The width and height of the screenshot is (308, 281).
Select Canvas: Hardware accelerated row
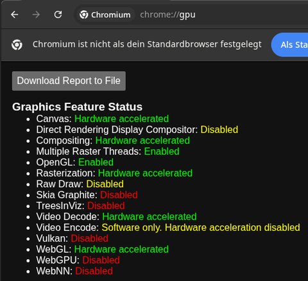pyautogui.click(x=103, y=119)
